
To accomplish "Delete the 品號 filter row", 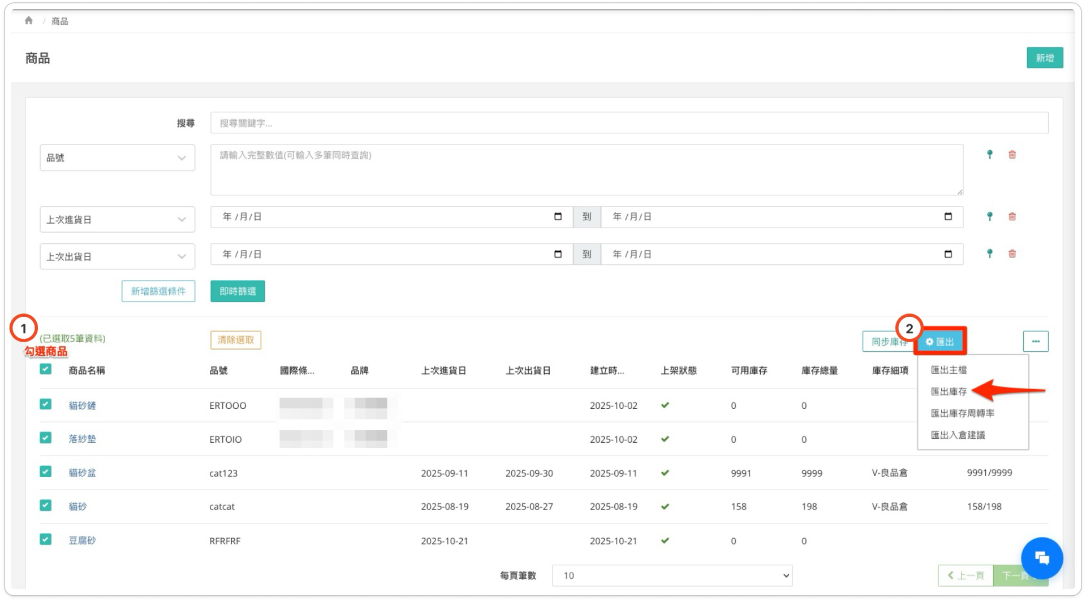I will [x=1012, y=155].
